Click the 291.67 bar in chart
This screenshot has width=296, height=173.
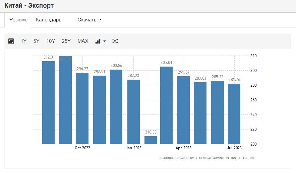point(183,110)
